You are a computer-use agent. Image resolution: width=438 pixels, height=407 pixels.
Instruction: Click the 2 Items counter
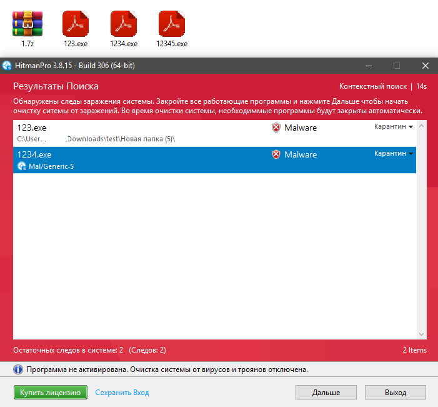pyautogui.click(x=414, y=350)
